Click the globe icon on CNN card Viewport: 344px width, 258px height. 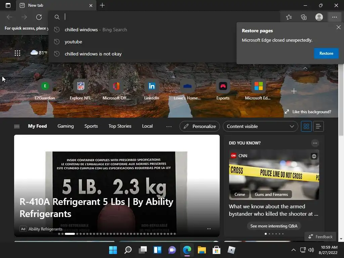tap(314, 156)
